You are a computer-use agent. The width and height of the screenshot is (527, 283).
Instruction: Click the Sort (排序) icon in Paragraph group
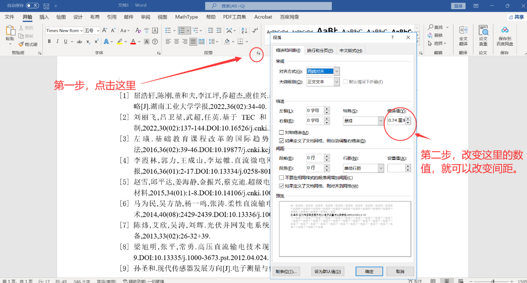tap(243, 30)
